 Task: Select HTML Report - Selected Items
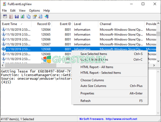coord(110,73)
